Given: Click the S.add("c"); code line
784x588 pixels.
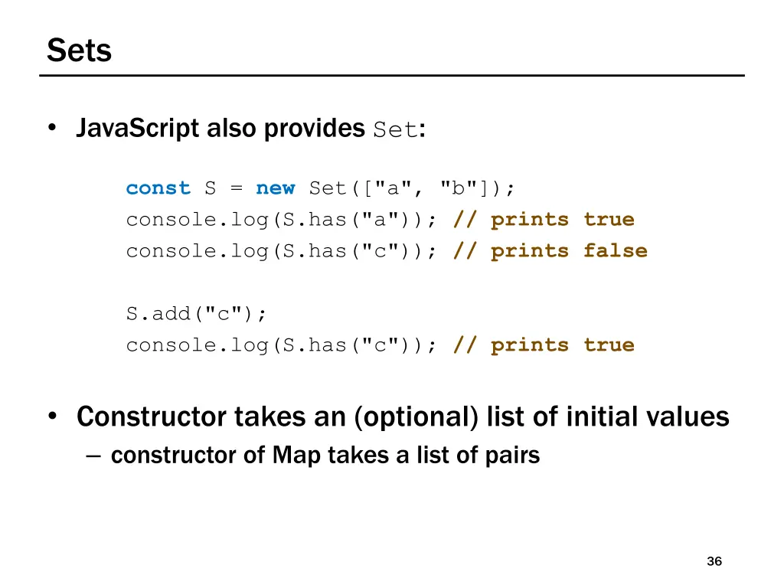Looking at the screenshot, I should (196, 313).
